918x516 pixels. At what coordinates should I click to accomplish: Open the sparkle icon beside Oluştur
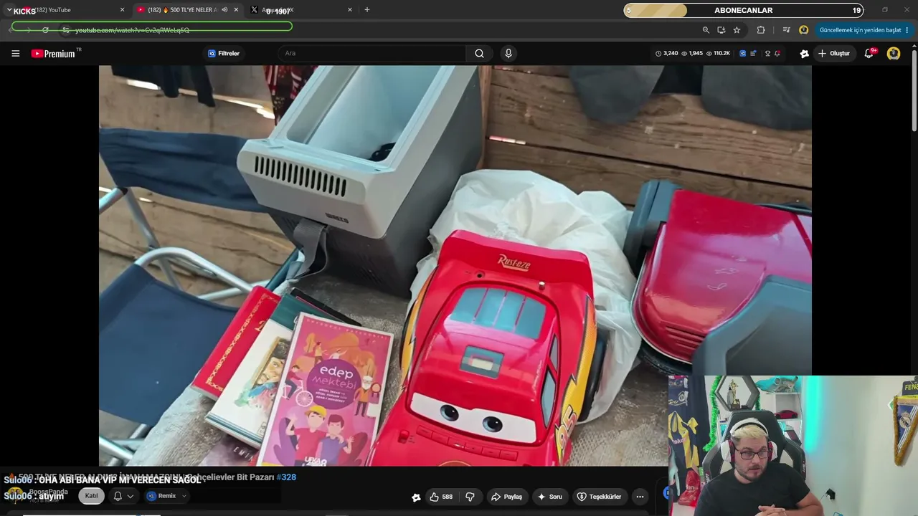(x=805, y=54)
